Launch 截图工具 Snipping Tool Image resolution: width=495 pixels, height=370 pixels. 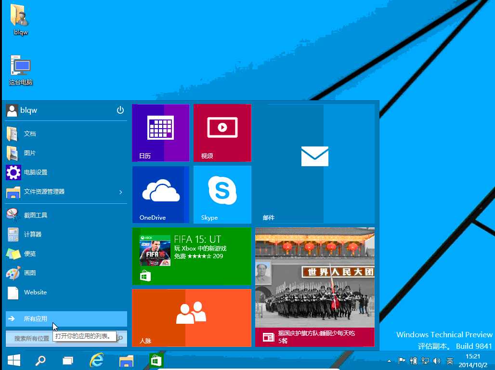(66, 215)
